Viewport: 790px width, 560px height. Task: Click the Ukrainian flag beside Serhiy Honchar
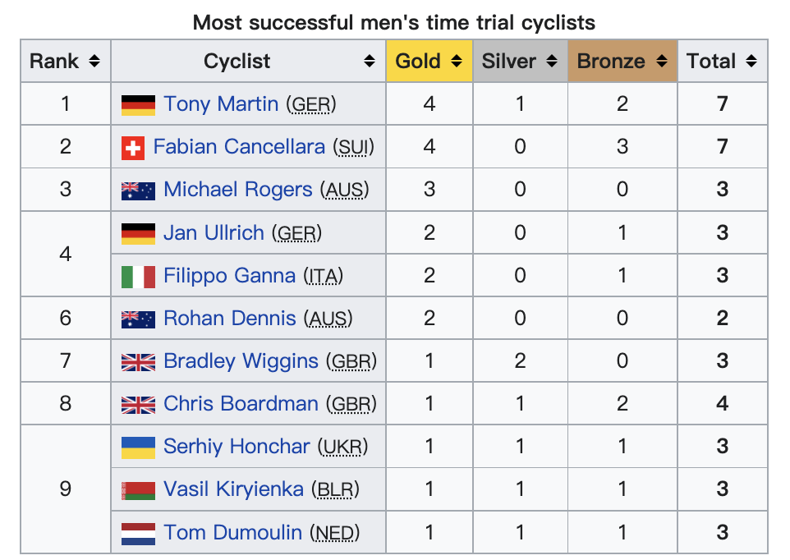[138, 448]
